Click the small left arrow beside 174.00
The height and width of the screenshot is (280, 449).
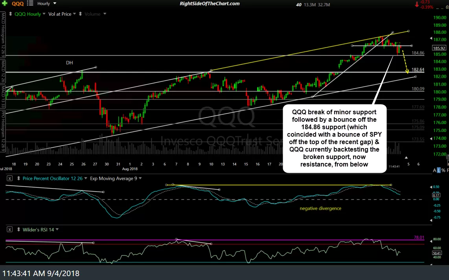[x=431, y=138]
